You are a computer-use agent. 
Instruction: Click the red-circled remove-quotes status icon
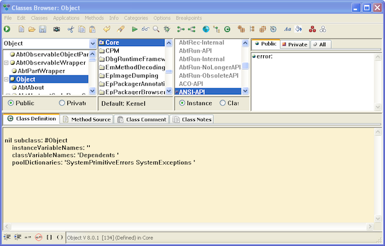click(x=38, y=237)
